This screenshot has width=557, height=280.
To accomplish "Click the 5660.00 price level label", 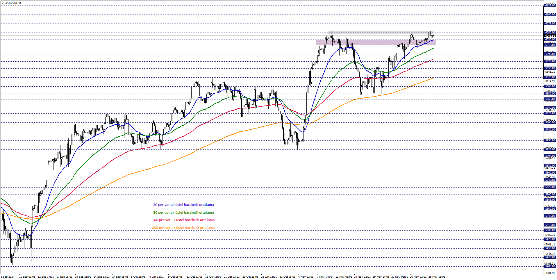I will [550, 173].
